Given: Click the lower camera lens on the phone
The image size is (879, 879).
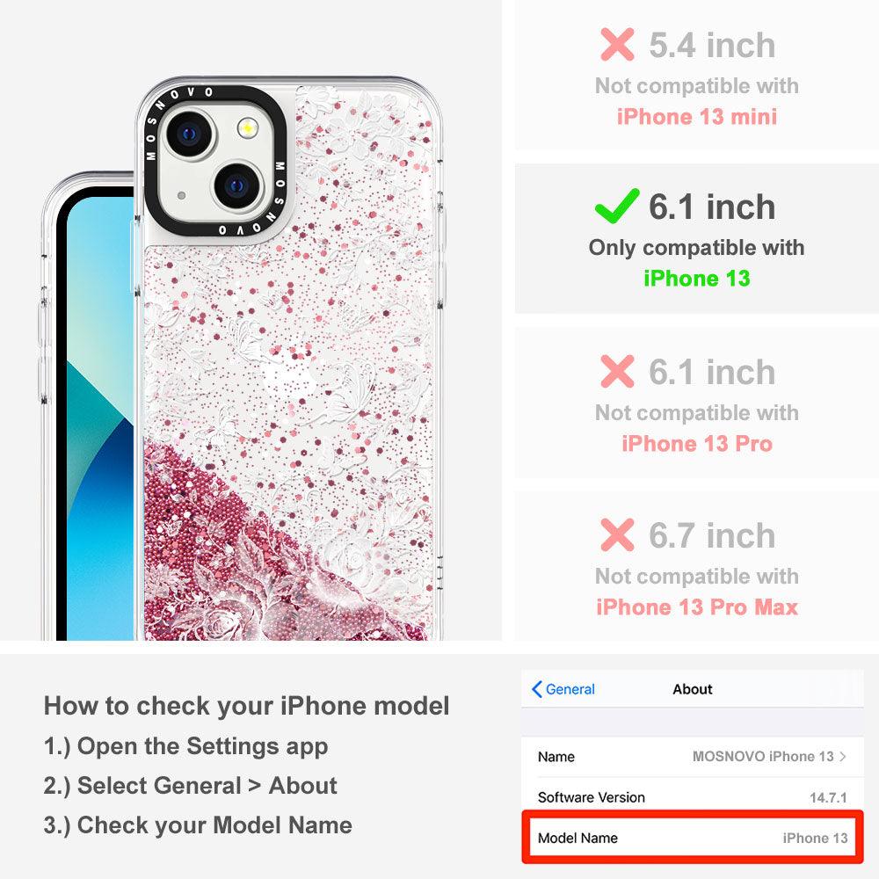Looking at the screenshot, I should point(237,185).
